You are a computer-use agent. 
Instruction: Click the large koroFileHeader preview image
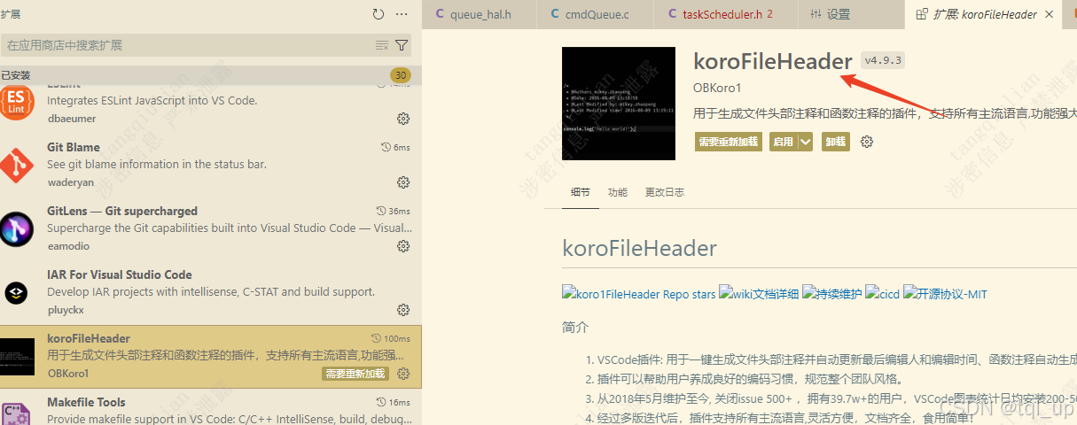(x=619, y=103)
